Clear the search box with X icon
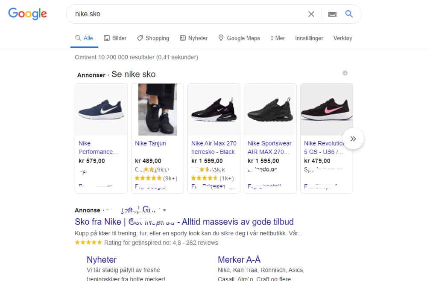430x281 pixels. click(311, 14)
